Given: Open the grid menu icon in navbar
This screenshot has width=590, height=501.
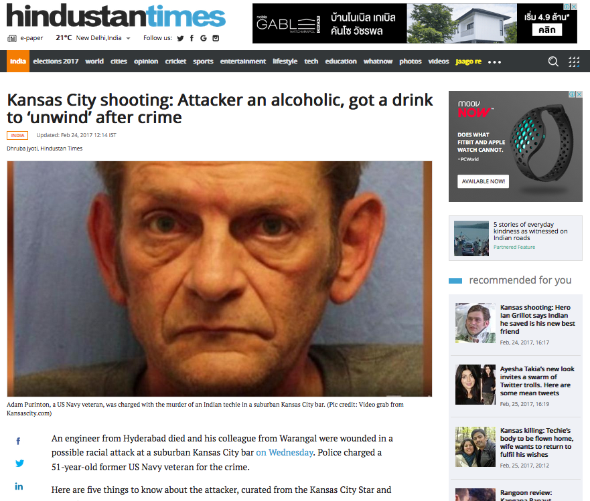Looking at the screenshot, I should [574, 62].
